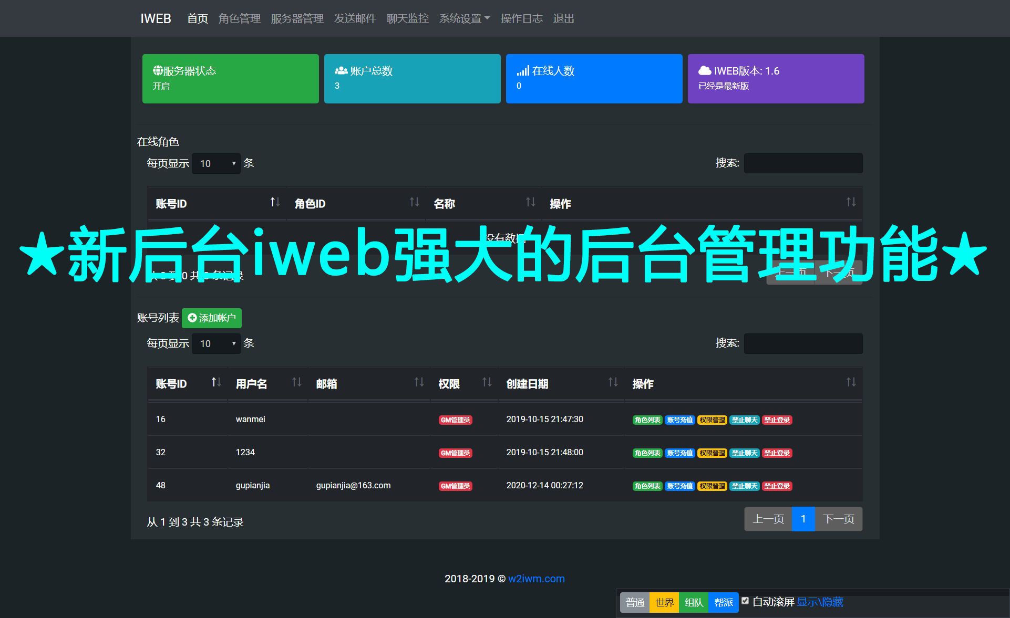This screenshot has width=1010, height=618.
Task: Sort account list by 账号ID column arrows
Action: click(x=216, y=382)
